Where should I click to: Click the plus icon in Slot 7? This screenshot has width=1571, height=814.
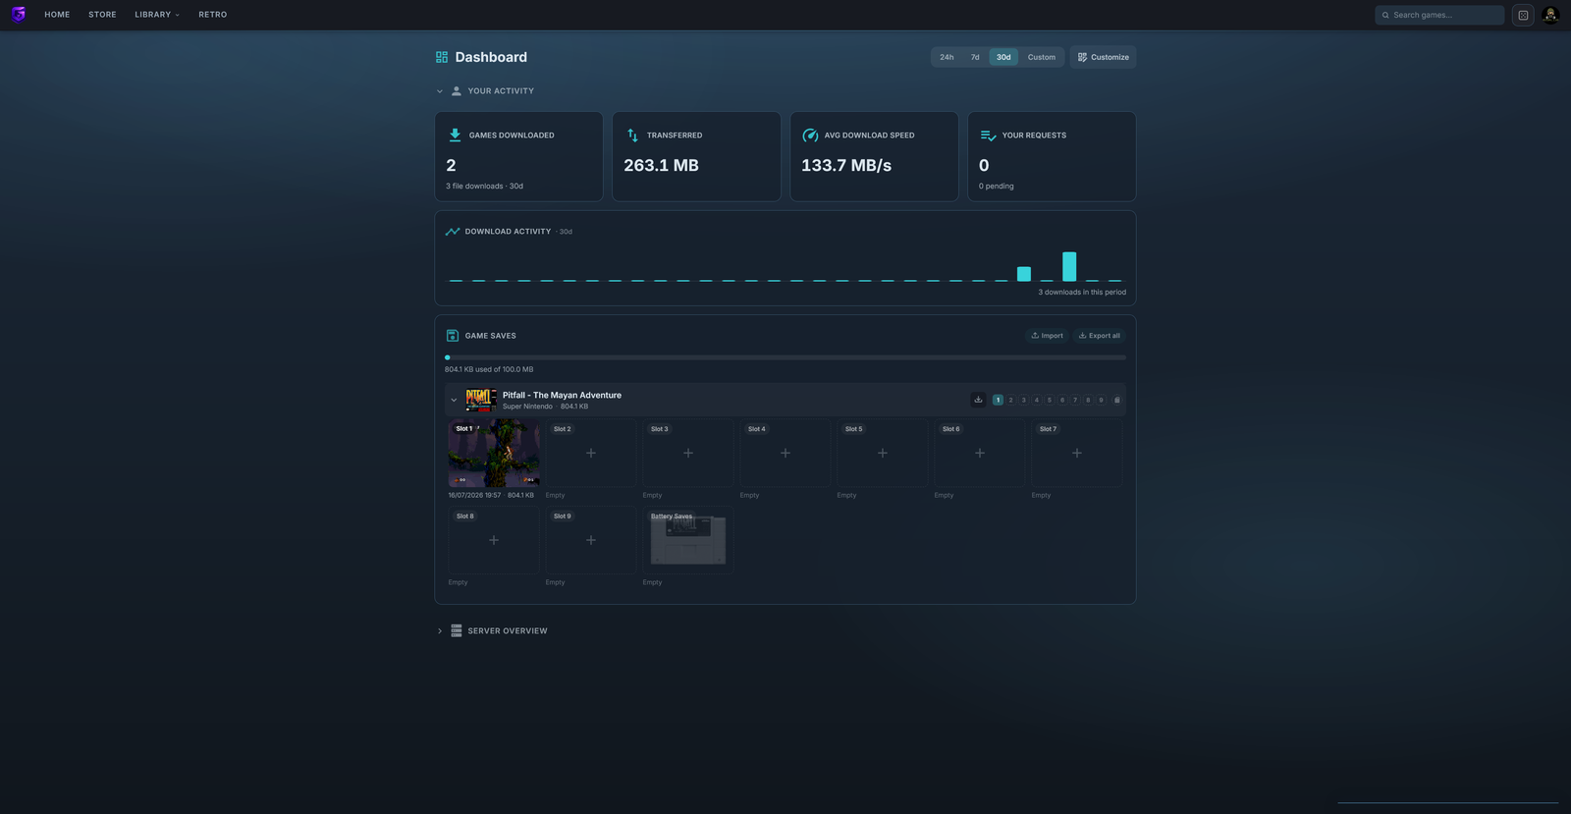pyautogui.click(x=1077, y=454)
